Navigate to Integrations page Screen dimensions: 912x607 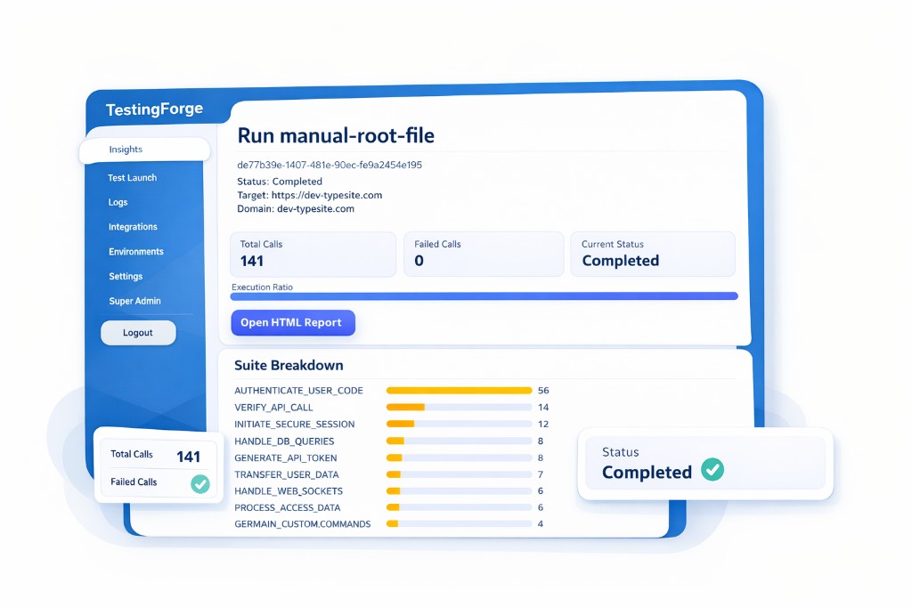click(133, 227)
